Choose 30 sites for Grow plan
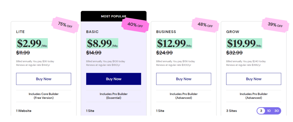 click(x=276, y=111)
